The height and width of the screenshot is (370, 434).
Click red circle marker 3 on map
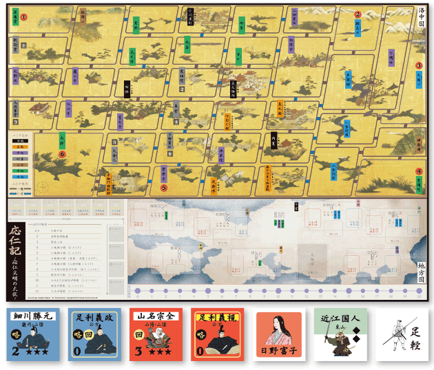click(419, 65)
